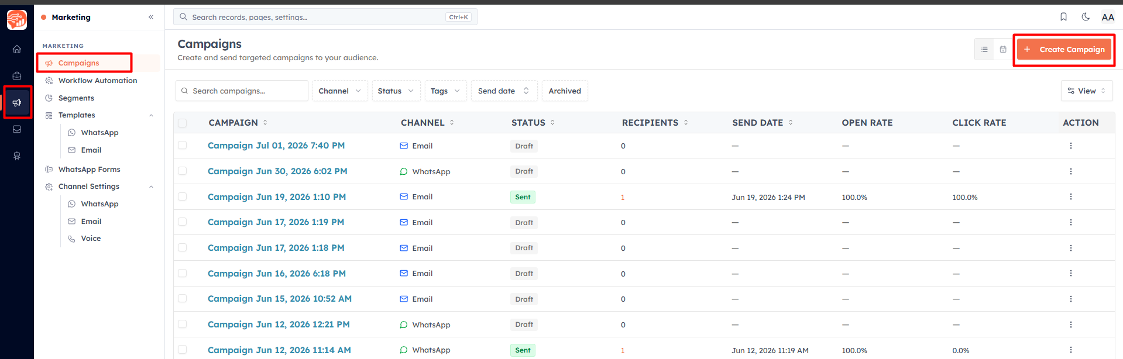Viewport: 1123px width, 359px height.
Task: Check the box for Campaign Jun 17 1:18 PM
Action: 183,247
